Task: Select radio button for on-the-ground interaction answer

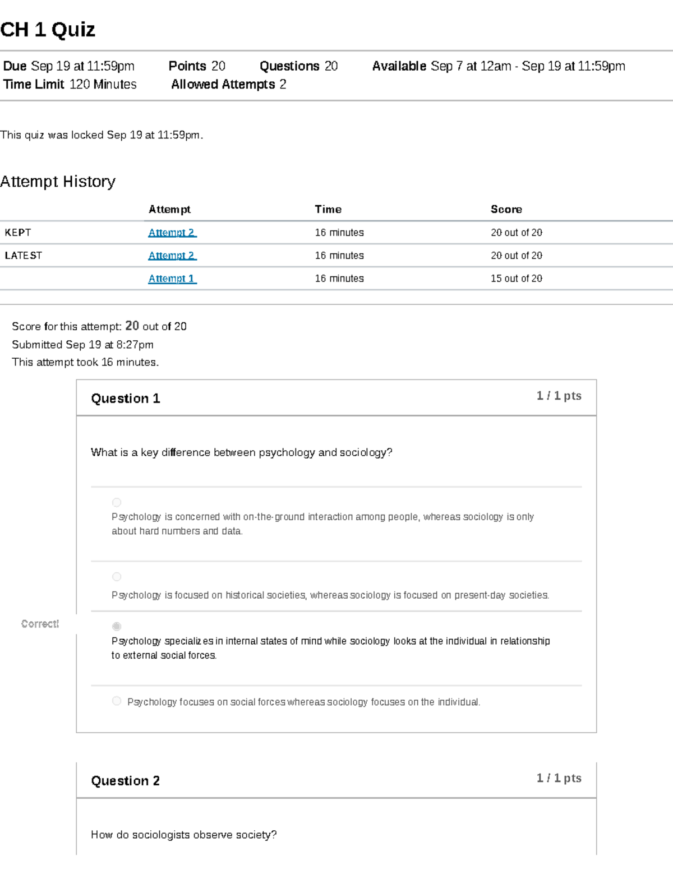Action: pos(117,502)
